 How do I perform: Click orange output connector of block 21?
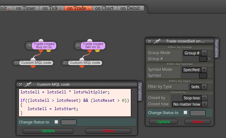tap(82, 66)
